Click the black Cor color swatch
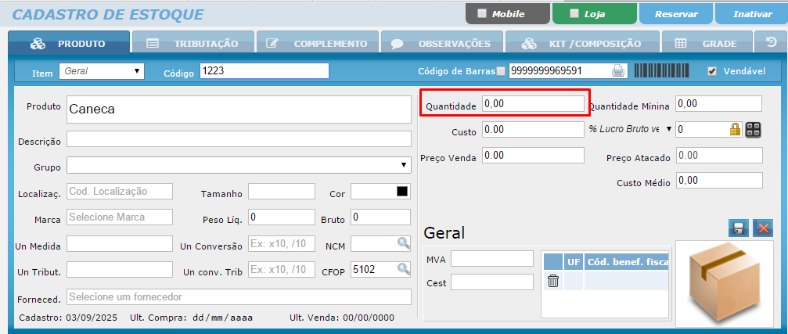This screenshot has width=788, height=334. pos(402,192)
